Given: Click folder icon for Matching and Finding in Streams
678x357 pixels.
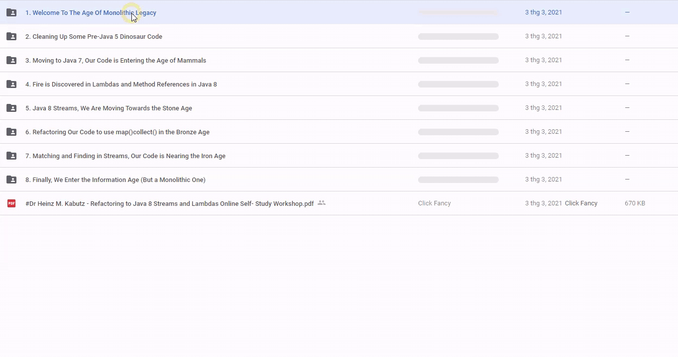Looking at the screenshot, I should tap(11, 156).
